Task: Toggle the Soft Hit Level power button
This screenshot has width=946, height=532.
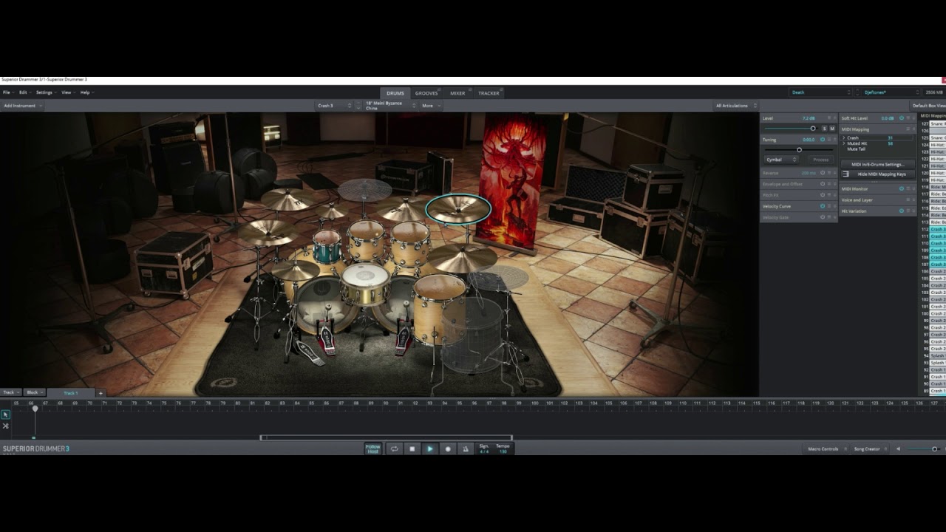Action: [902, 118]
